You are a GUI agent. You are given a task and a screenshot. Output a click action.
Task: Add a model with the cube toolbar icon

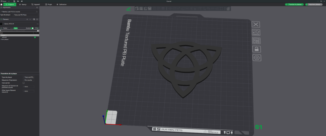[x=137, y=9]
